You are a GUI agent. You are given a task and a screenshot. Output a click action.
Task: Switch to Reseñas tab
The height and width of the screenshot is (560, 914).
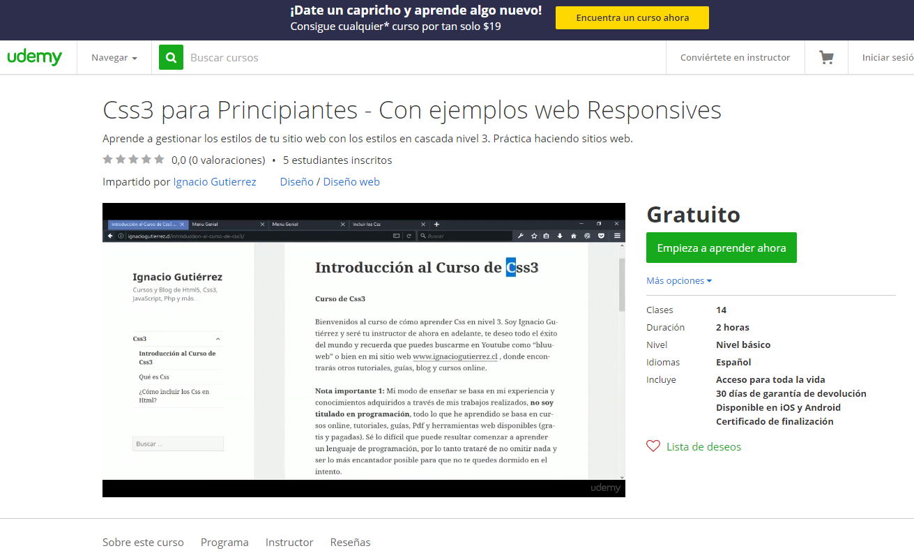(x=351, y=542)
